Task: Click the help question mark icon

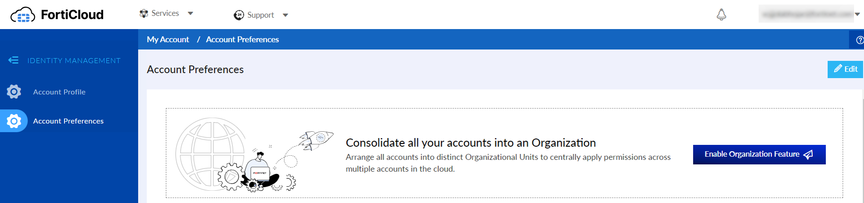Action: point(859,40)
